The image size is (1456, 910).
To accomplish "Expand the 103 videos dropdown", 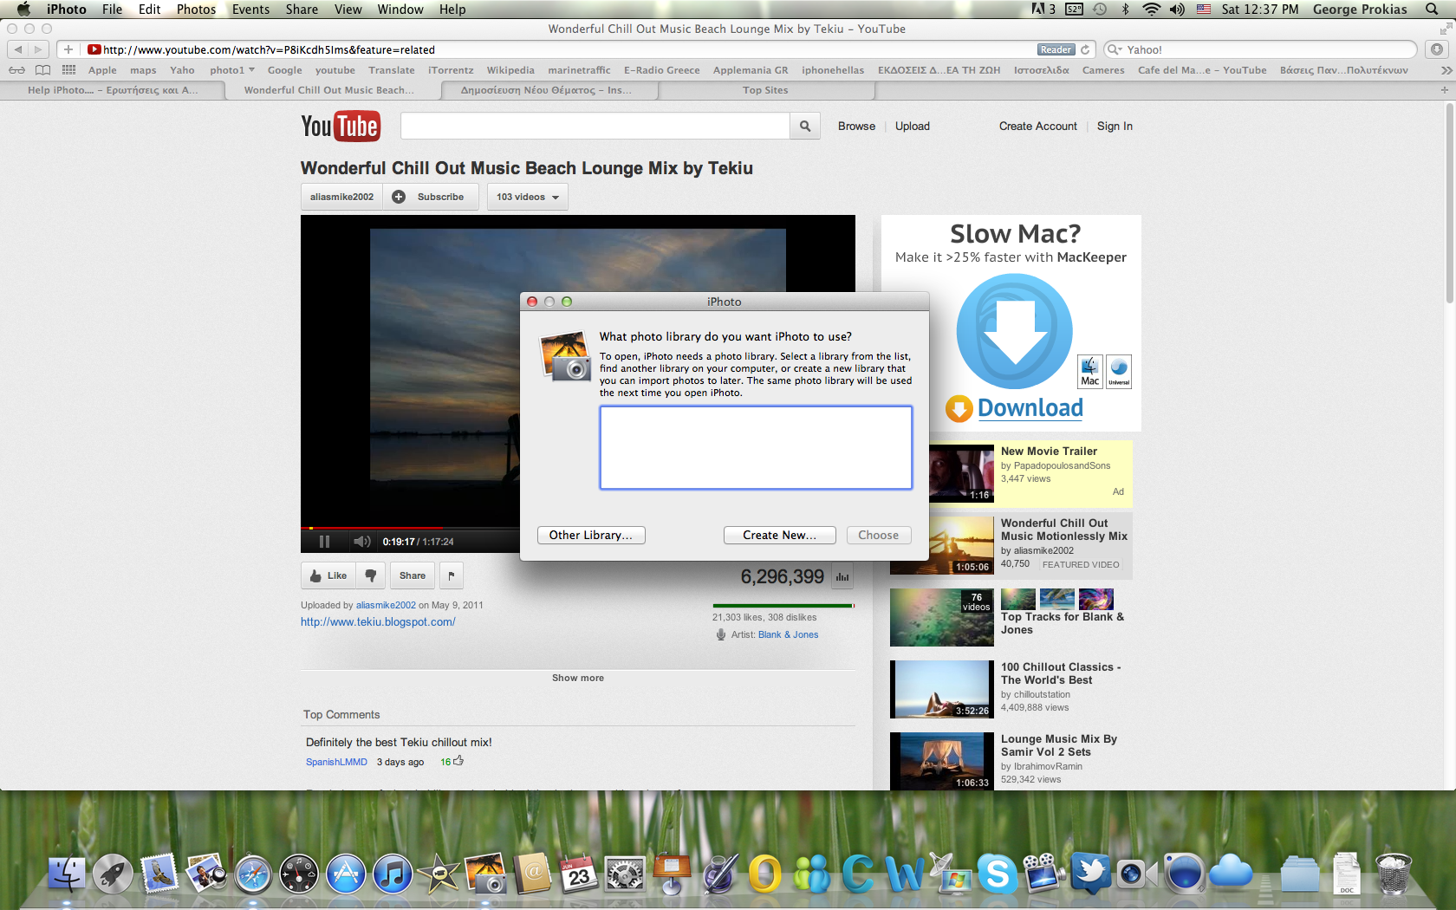I will tap(527, 197).
